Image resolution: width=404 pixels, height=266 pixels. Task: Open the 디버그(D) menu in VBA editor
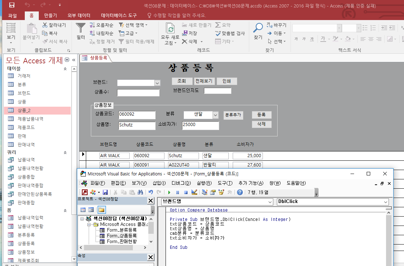tap(181, 183)
